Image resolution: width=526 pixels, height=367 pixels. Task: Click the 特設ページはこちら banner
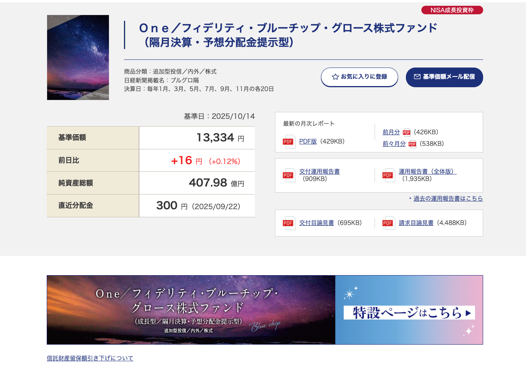[409, 312]
